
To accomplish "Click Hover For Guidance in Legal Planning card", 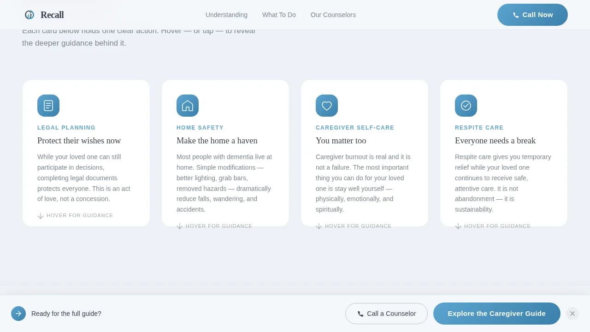I will [x=80, y=215].
